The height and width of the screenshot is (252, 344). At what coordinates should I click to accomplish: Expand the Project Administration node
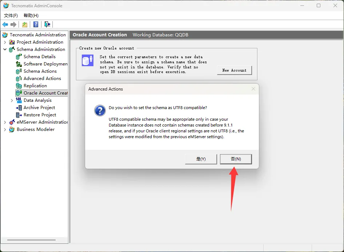pos(5,42)
